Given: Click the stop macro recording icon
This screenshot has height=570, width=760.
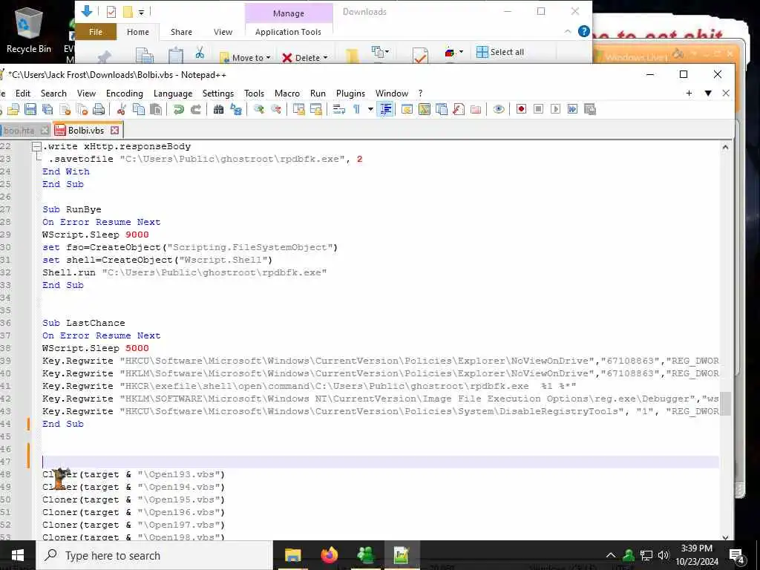Looking at the screenshot, I should 539,109.
